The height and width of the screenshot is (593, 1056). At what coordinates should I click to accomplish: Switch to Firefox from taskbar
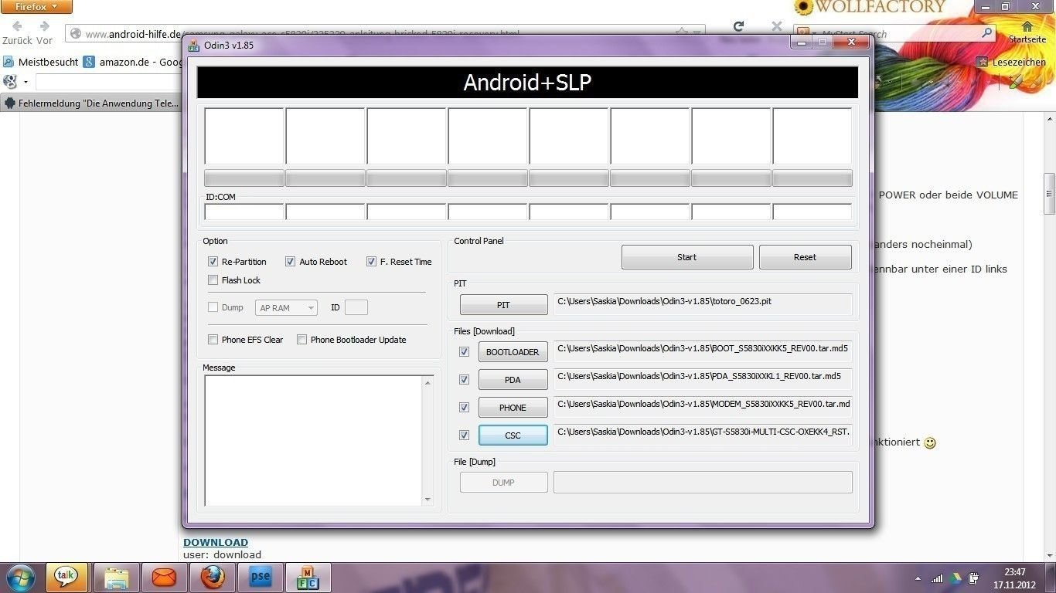pyautogui.click(x=212, y=577)
